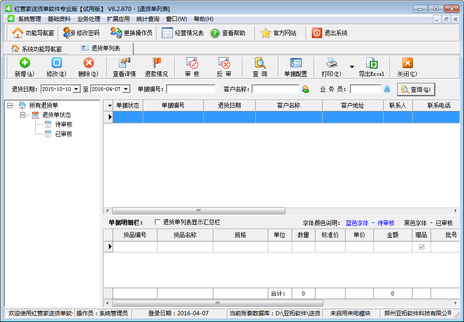Open the 业务处理 menu

coord(89,19)
